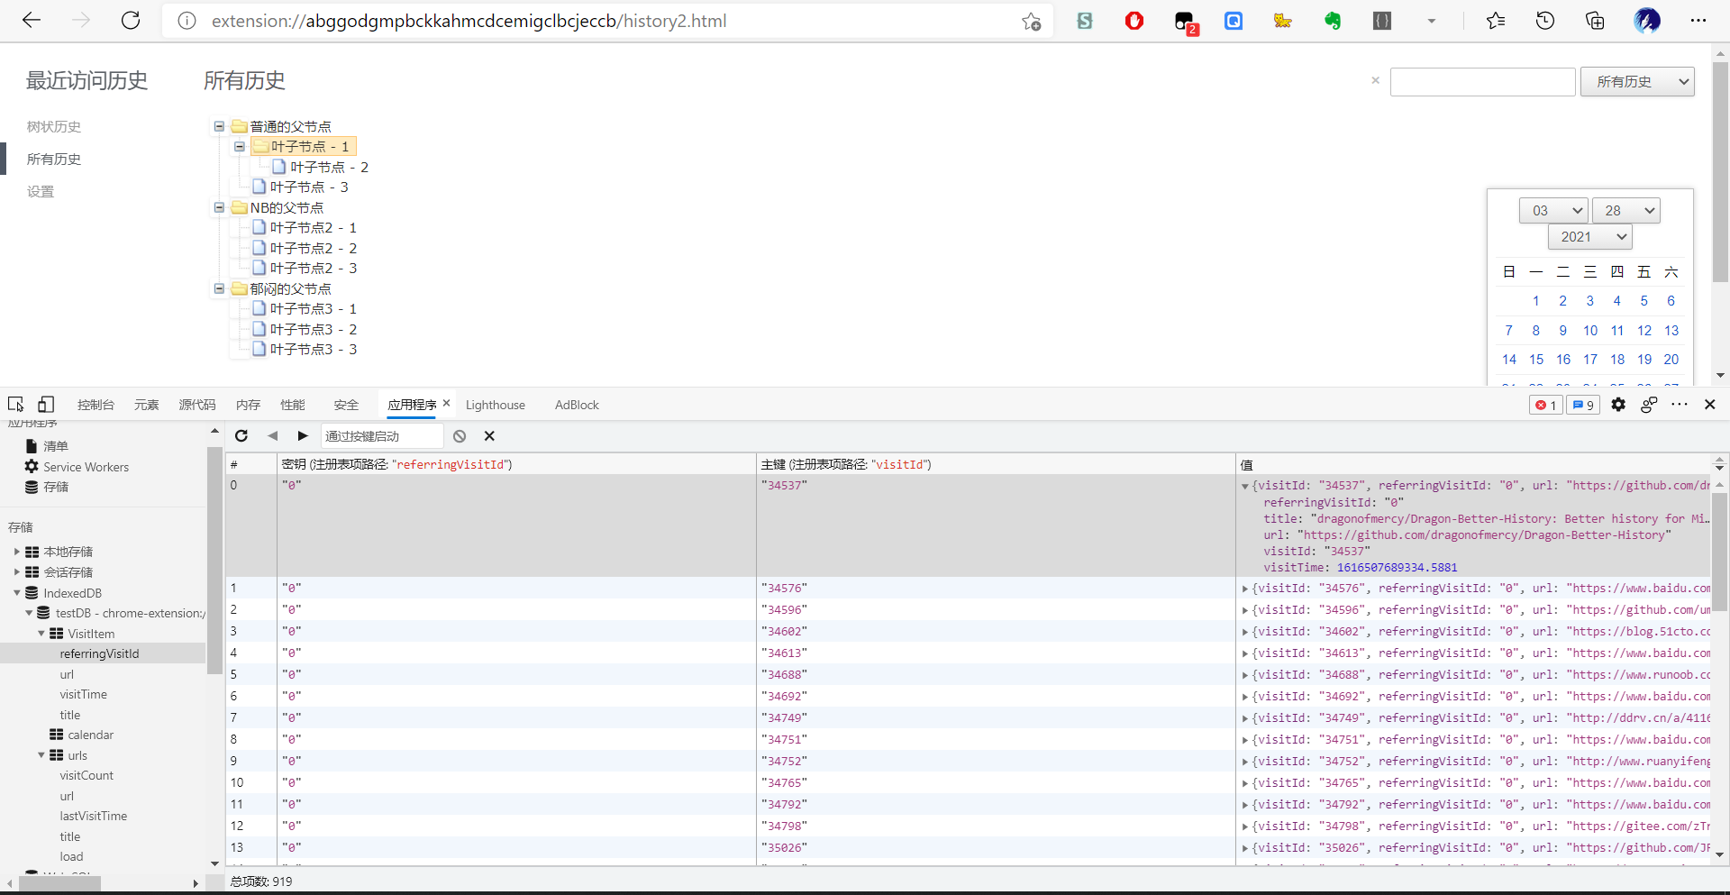Select day 17 in the calendar
Screen dimensions: 1730x895
point(1590,360)
